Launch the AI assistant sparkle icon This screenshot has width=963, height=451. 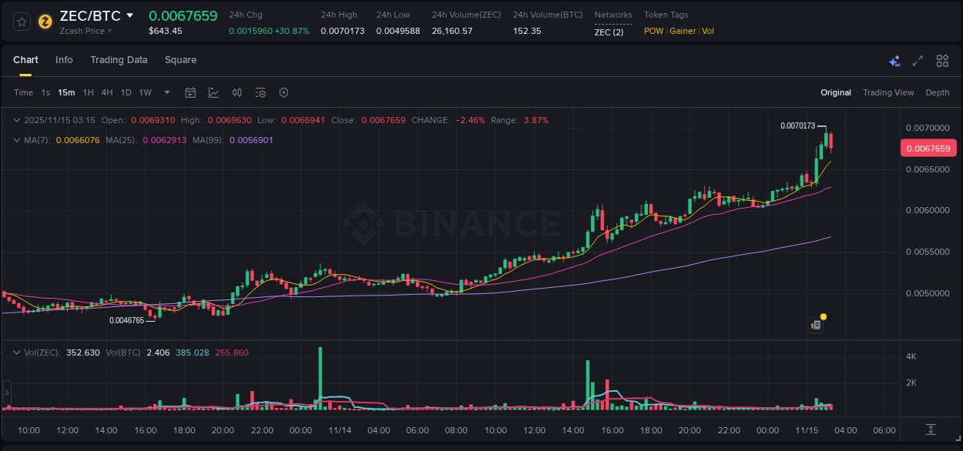(894, 60)
